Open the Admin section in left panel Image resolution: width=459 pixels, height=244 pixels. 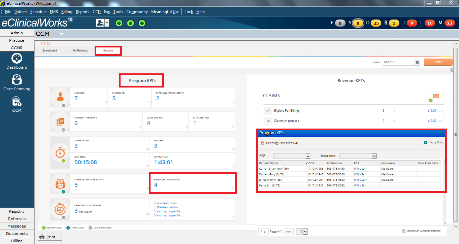[x=17, y=33]
